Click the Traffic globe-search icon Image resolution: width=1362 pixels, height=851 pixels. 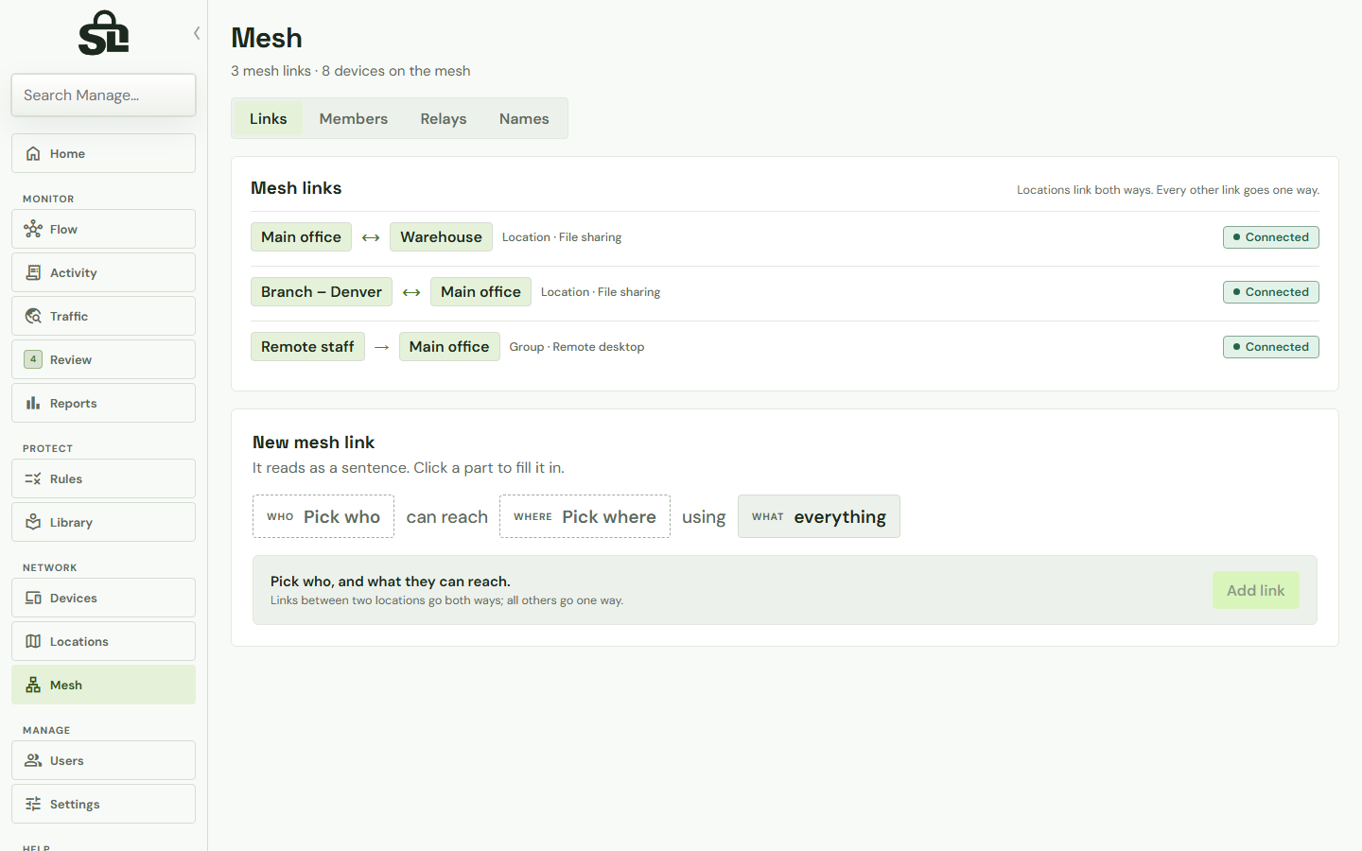click(x=33, y=316)
